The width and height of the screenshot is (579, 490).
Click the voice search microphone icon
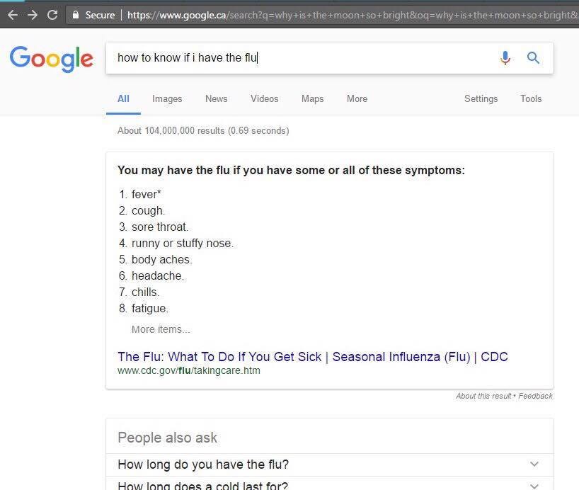[505, 57]
